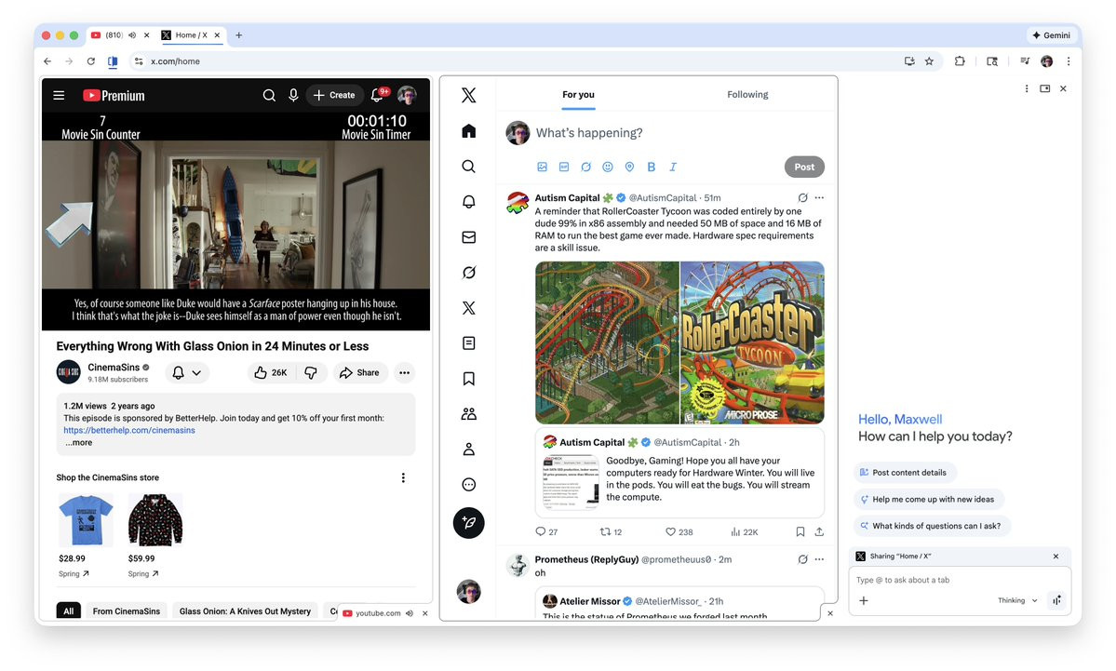This screenshot has height=671, width=1116.
Task: Open X Profile person icon
Action: [x=468, y=450]
